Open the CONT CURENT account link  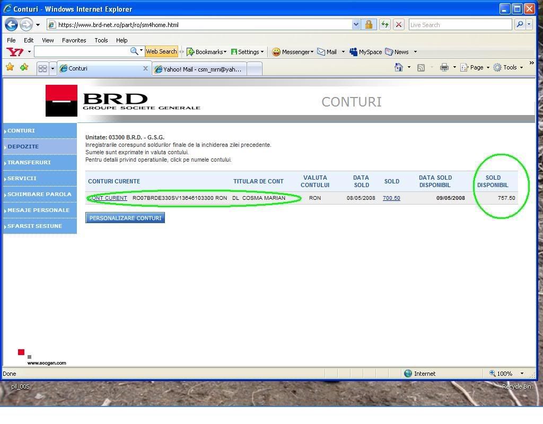pos(108,198)
